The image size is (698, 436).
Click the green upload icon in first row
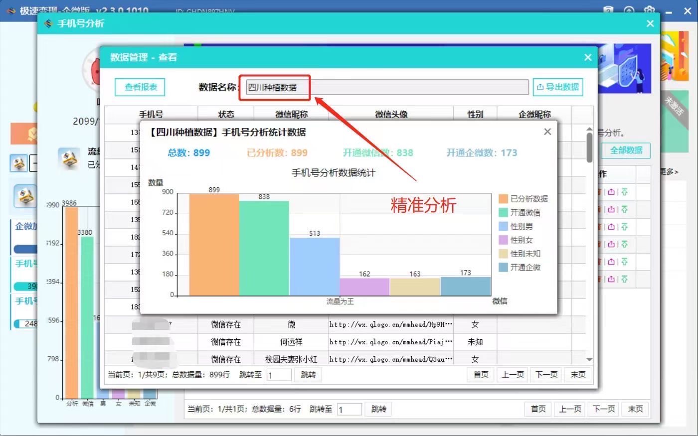[x=624, y=192]
